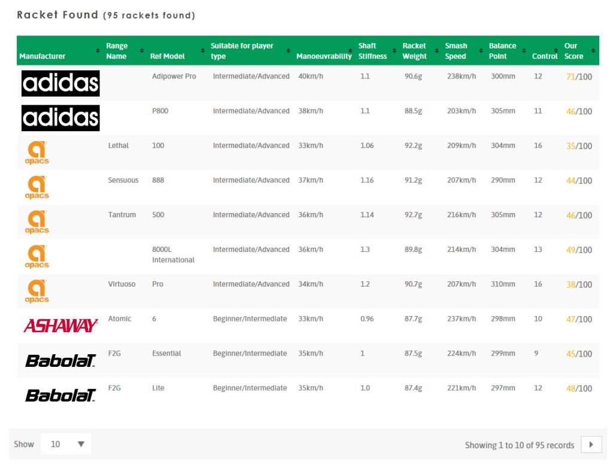Click the Ashaway logo in the Atomic row
Viewport: 613px width, 465px height.
click(x=60, y=326)
